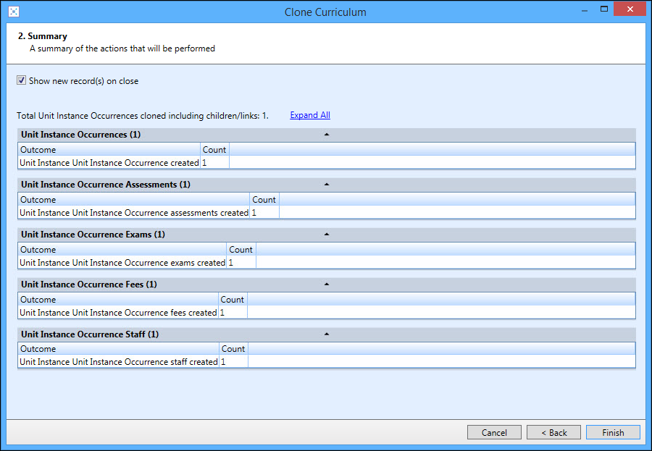Viewport: 652px width, 451px height.
Task: Select the Occurrence staff created row
Action: (117, 361)
